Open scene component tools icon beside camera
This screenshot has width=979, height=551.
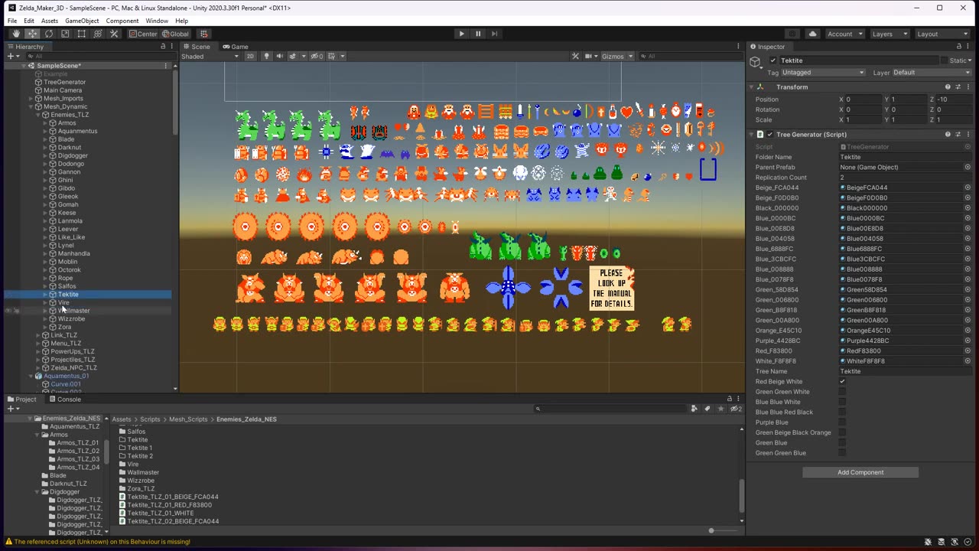[575, 56]
